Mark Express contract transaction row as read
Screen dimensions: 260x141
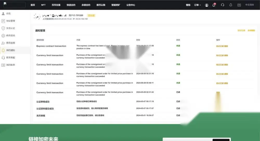[220, 46]
